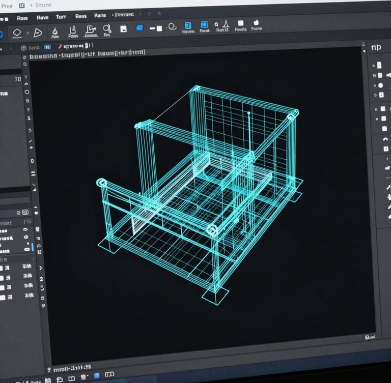Check the first checkbox under 'ite' section
This screenshot has width=391, height=383.
click(x=1, y=269)
